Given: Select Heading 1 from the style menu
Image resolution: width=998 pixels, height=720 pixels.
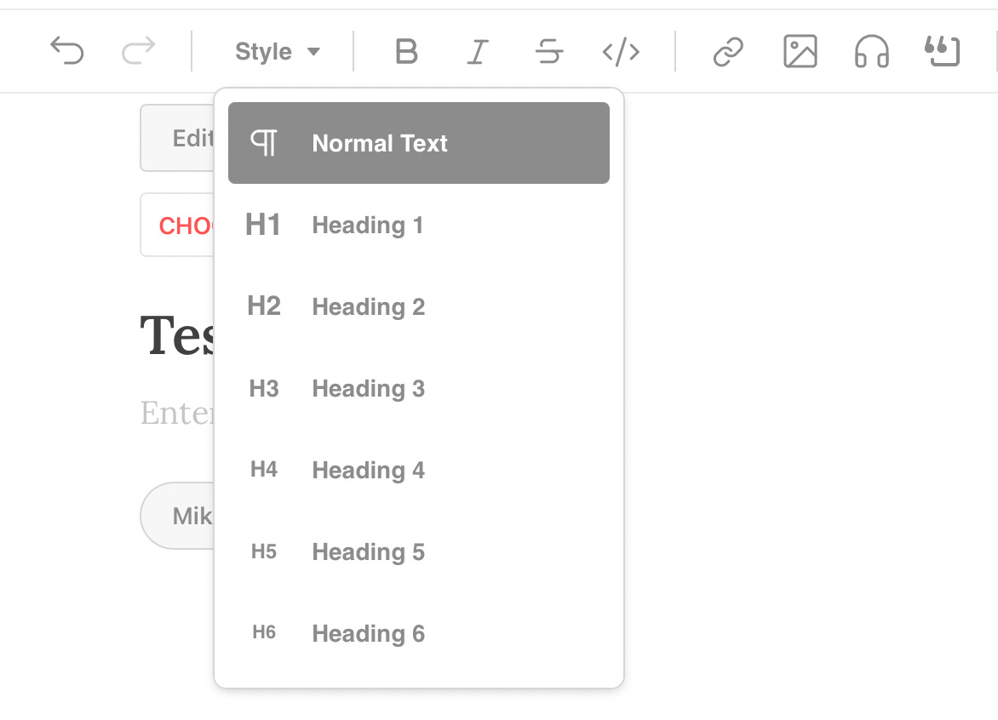Looking at the screenshot, I should 367,225.
